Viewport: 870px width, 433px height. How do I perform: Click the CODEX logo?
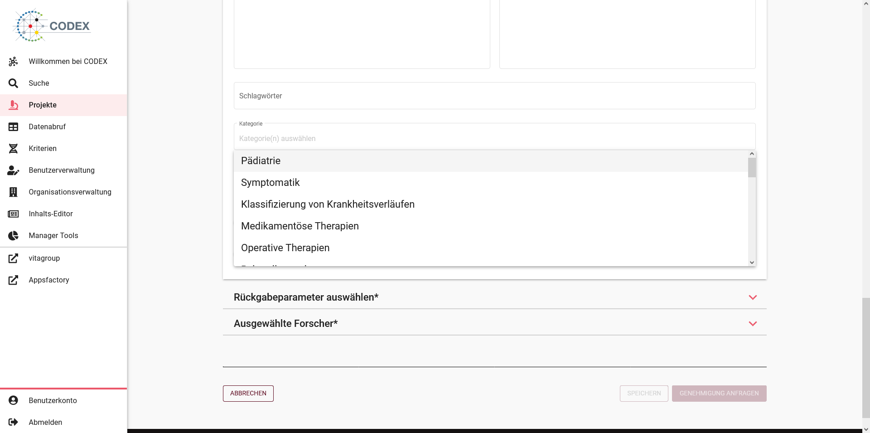[x=52, y=26]
